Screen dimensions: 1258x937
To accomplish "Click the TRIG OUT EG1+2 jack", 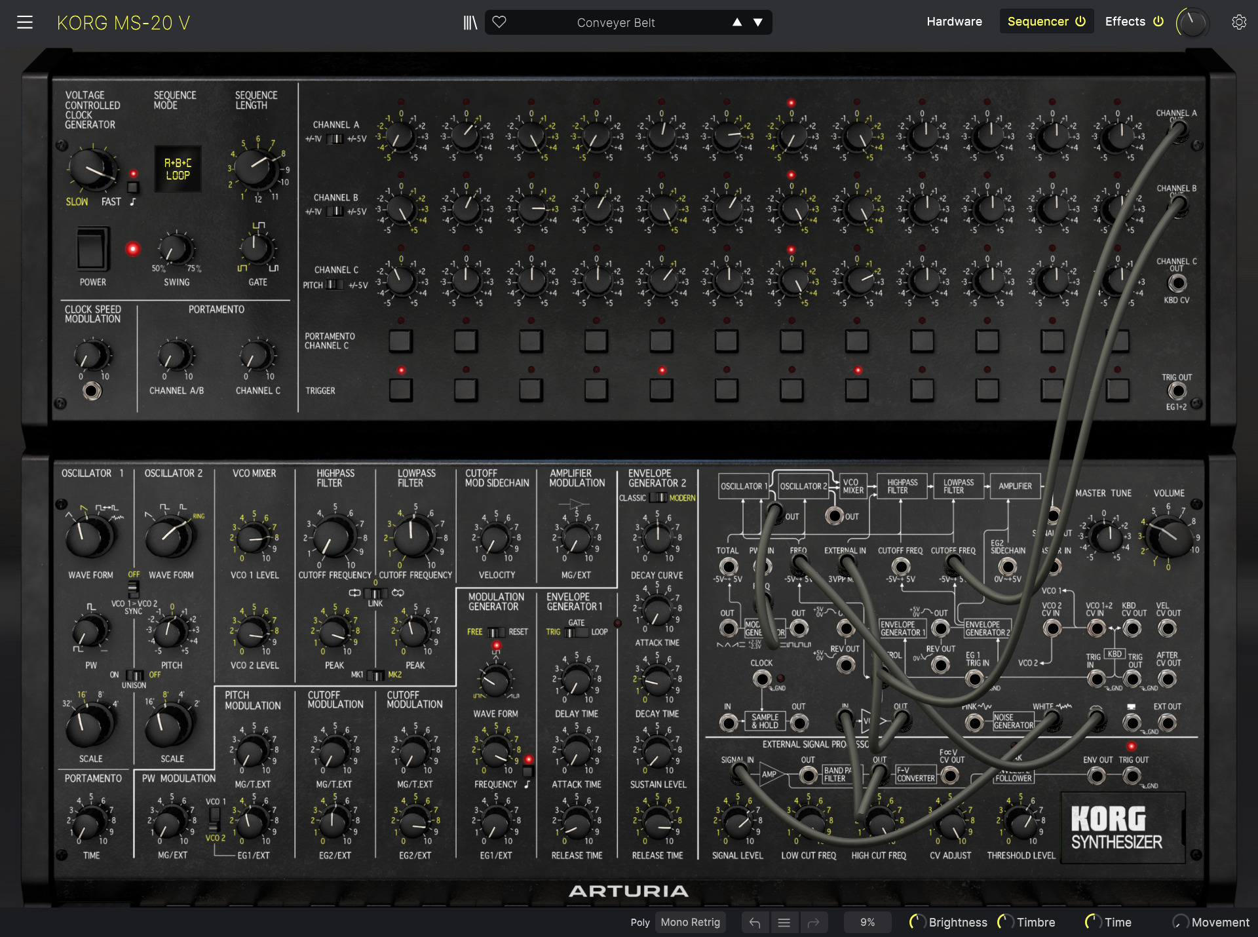I will tap(1177, 391).
